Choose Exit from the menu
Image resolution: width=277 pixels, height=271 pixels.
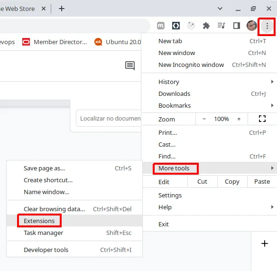point(209,224)
